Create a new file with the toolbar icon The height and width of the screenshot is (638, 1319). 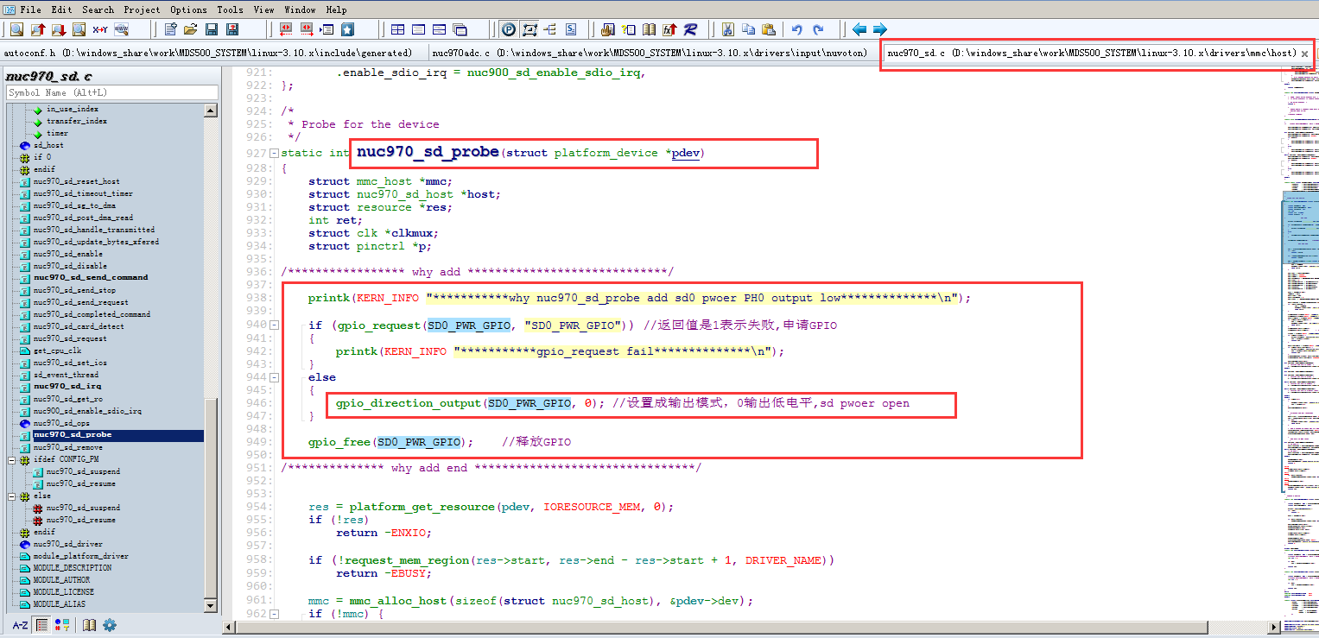click(170, 29)
